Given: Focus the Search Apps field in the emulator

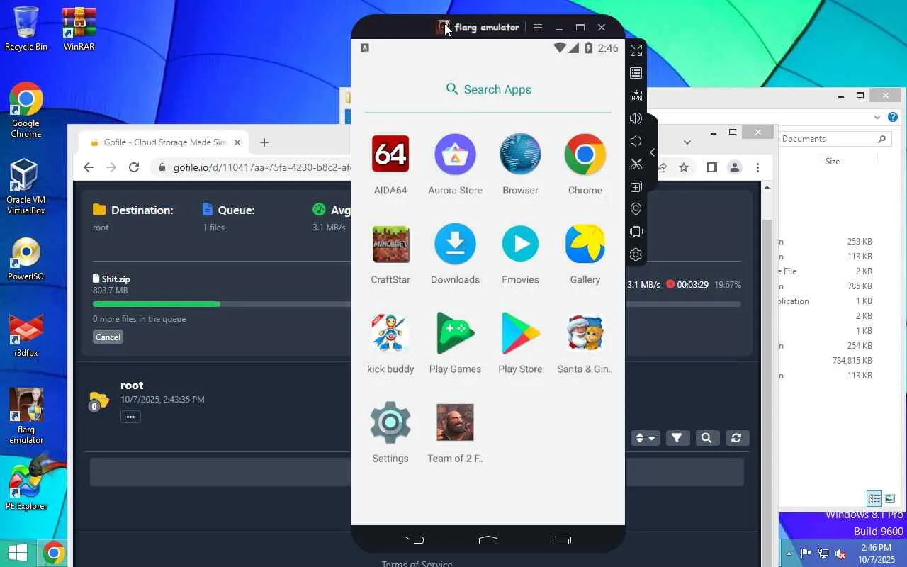Looking at the screenshot, I should pyautogui.click(x=488, y=89).
